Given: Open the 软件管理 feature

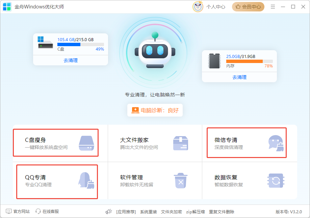Looking at the screenshot, I should point(155,181).
